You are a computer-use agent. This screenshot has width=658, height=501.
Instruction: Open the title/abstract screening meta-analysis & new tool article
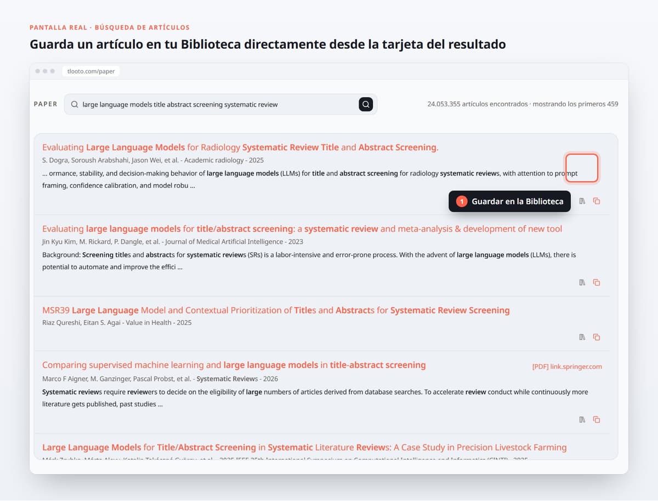click(302, 229)
